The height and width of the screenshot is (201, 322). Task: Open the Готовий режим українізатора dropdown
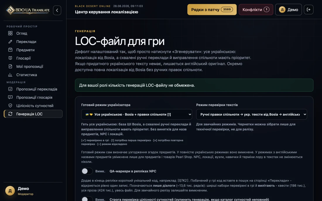tap(137, 114)
